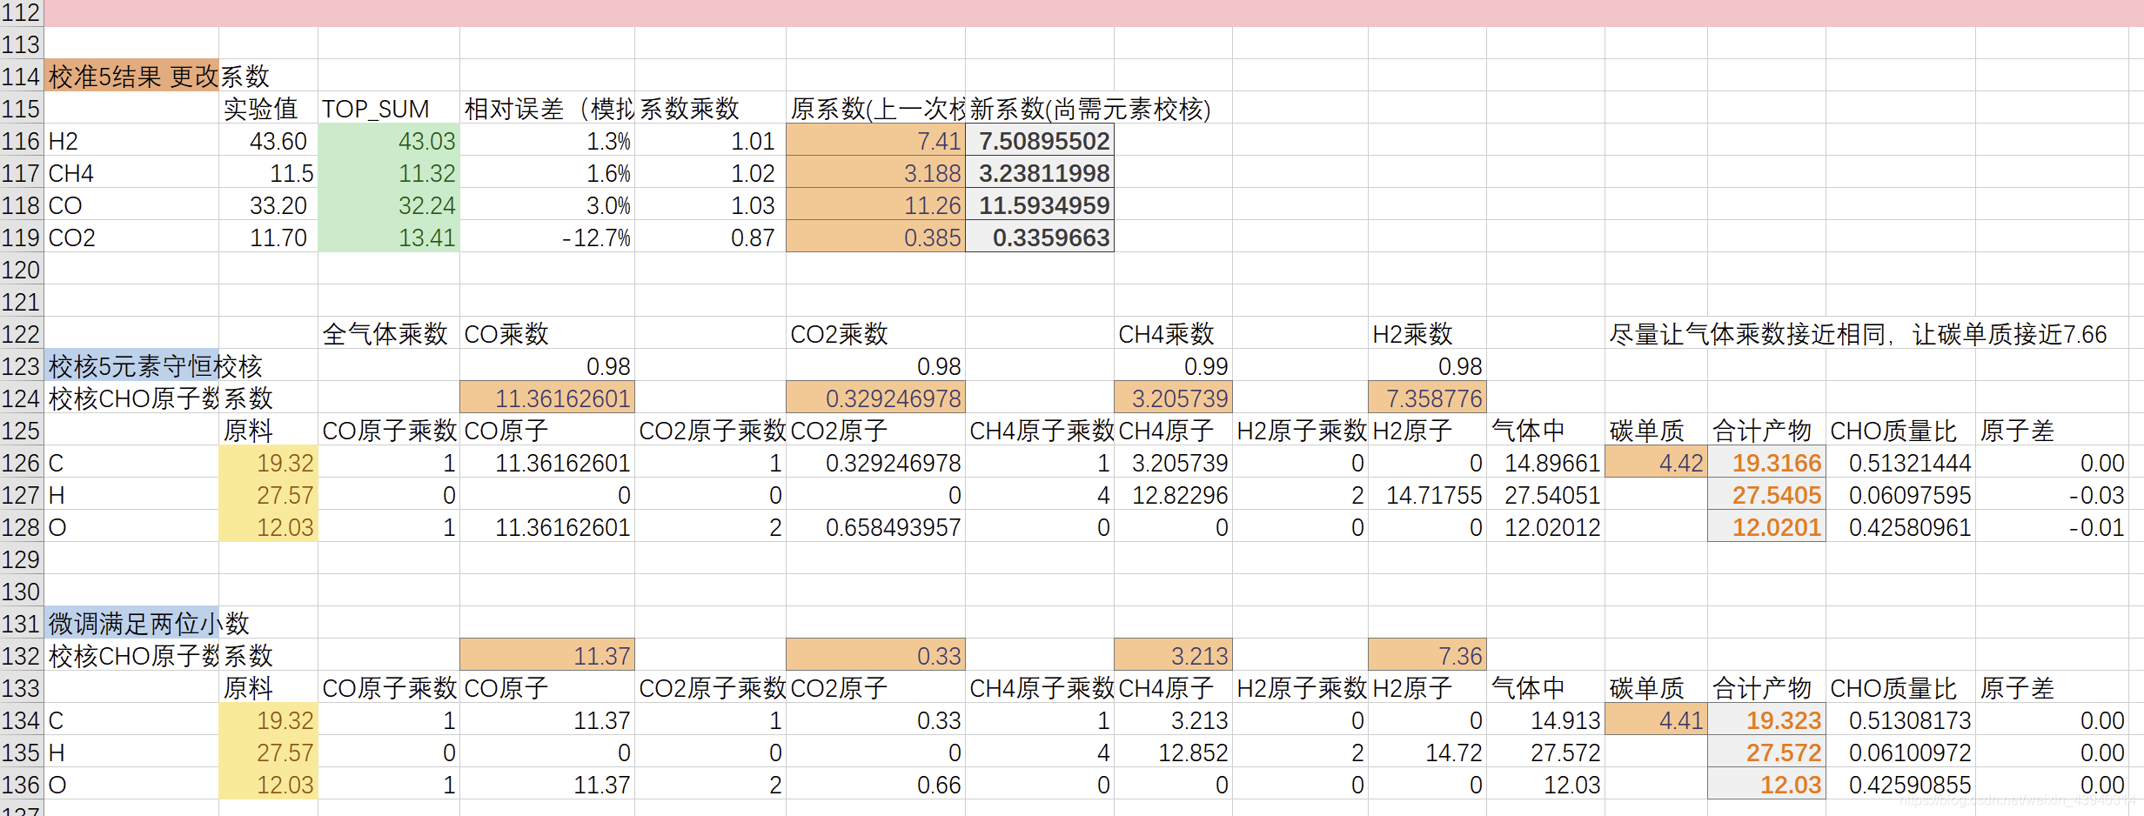Click CH4 atom value 12.852
2144x816 pixels.
point(1173,752)
